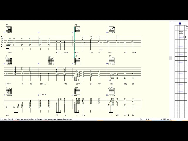
Task: Click the lyric 'I'll' under measure 12
Action: point(125,53)
